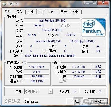The image size is (111, 107).
Task: Click the 一级数据 8-路 associativity value
Action: pyautogui.click(x=98, y=67)
